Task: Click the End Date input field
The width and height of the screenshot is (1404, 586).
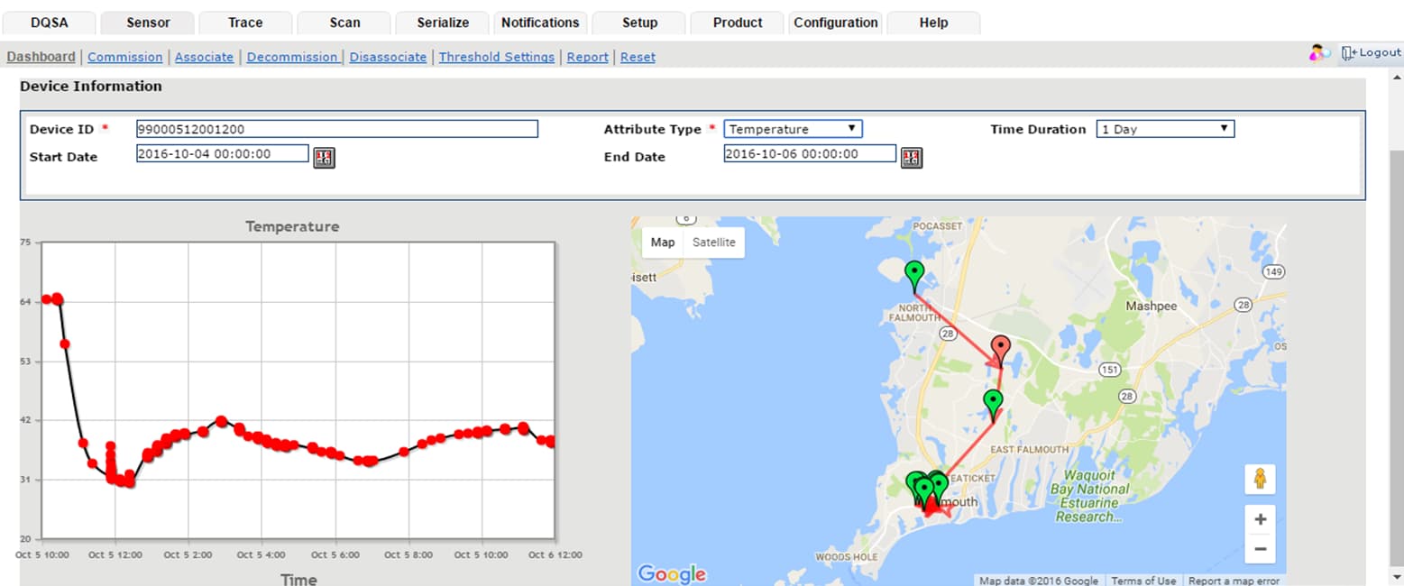Action: click(810, 153)
